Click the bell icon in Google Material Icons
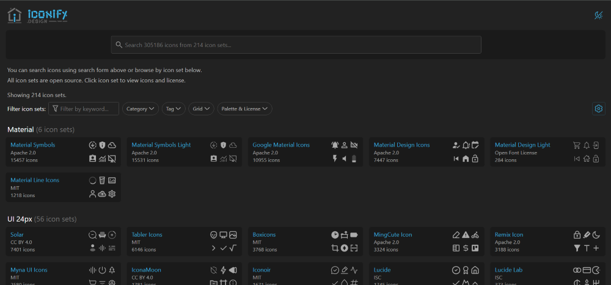 [335, 145]
